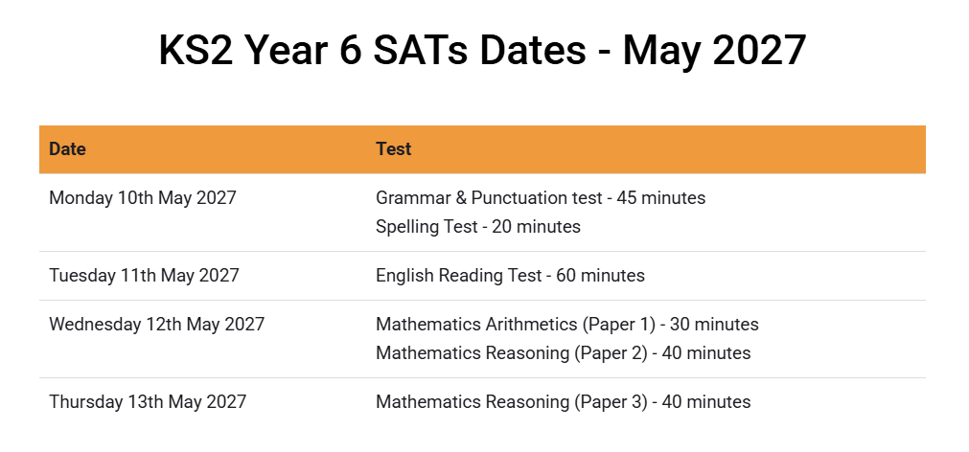The width and height of the screenshot is (969, 452).
Task: Click Mathematics Reasoning (Paper 3) entry
Action: [x=564, y=402]
